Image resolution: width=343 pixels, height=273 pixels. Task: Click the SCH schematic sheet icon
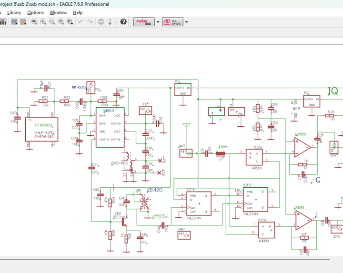pyautogui.click(x=14, y=22)
